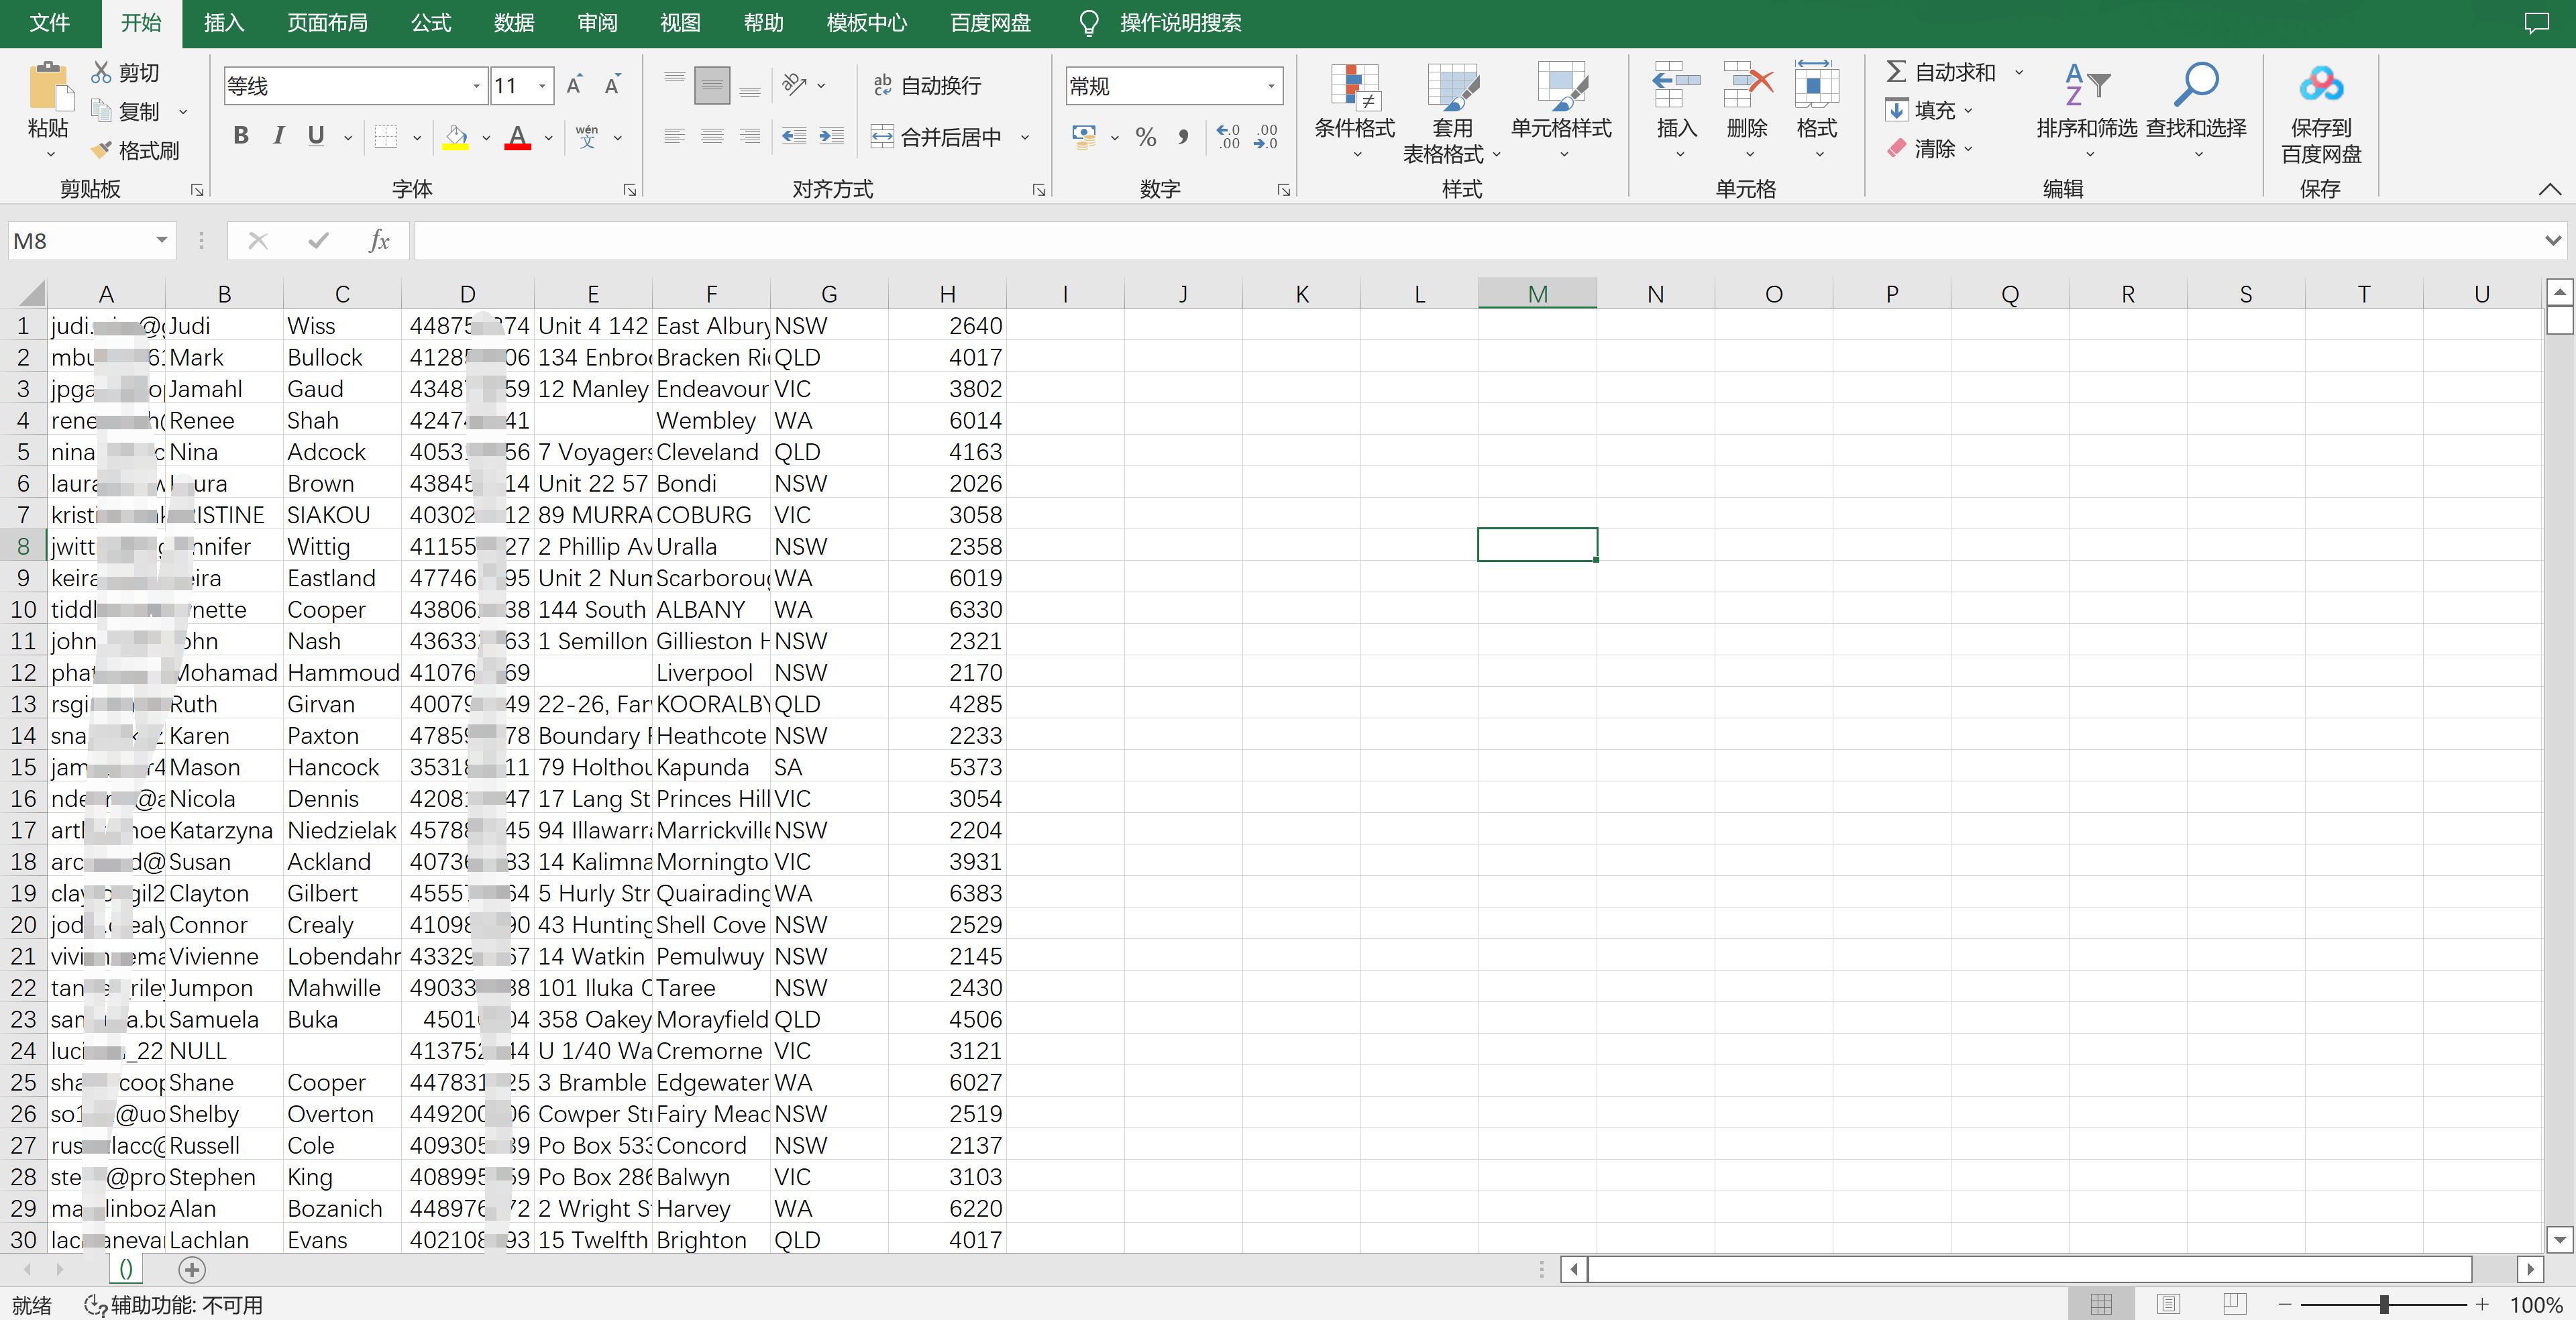Click 操作说明搜索 tell me search
This screenshot has width=2576, height=1320.
coord(1180,23)
